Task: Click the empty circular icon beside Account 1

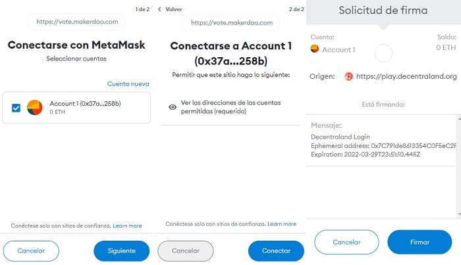Action: pyautogui.click(x=383, y=53)
